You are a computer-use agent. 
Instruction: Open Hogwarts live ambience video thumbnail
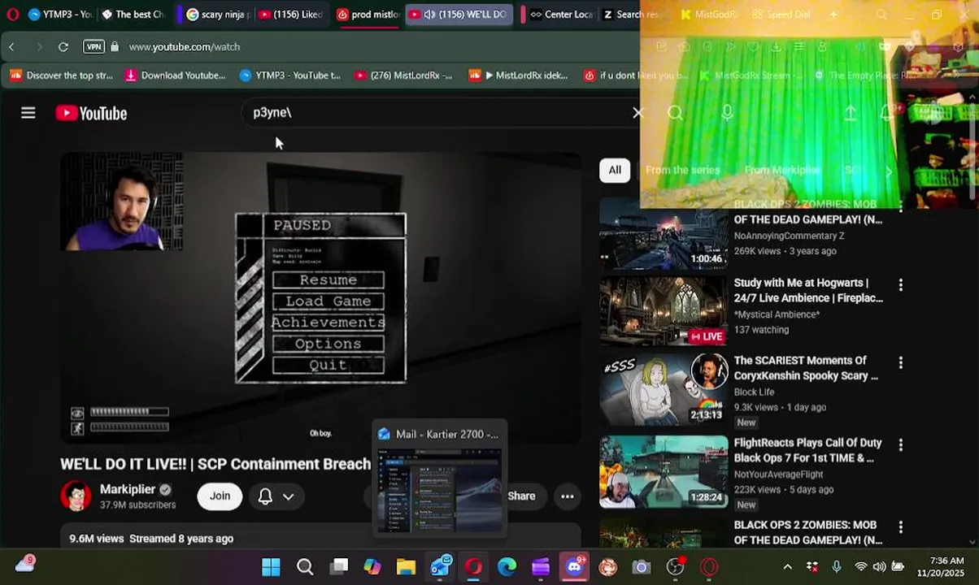point(664,311)
